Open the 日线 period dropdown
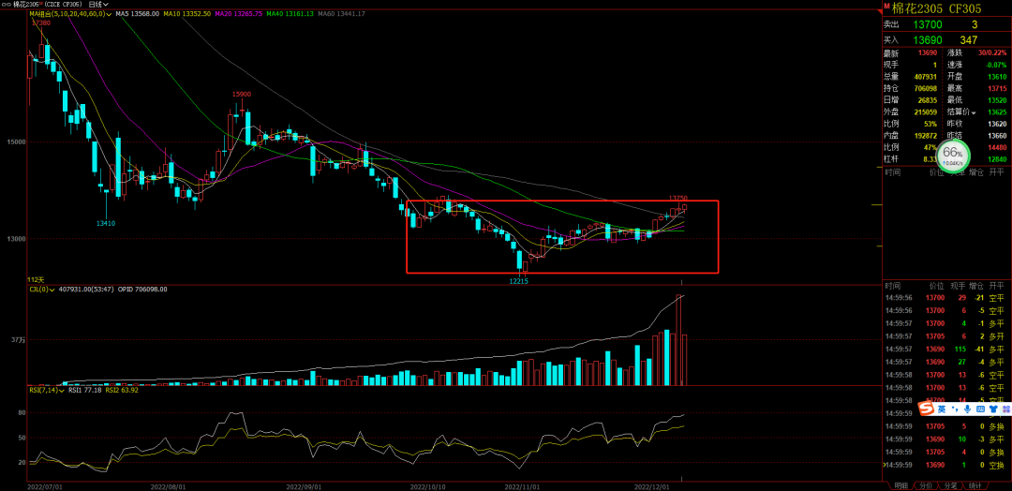 point(100,4)
